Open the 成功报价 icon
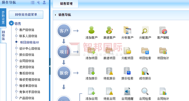Screen dimensions: 189x101 [145, 71]
